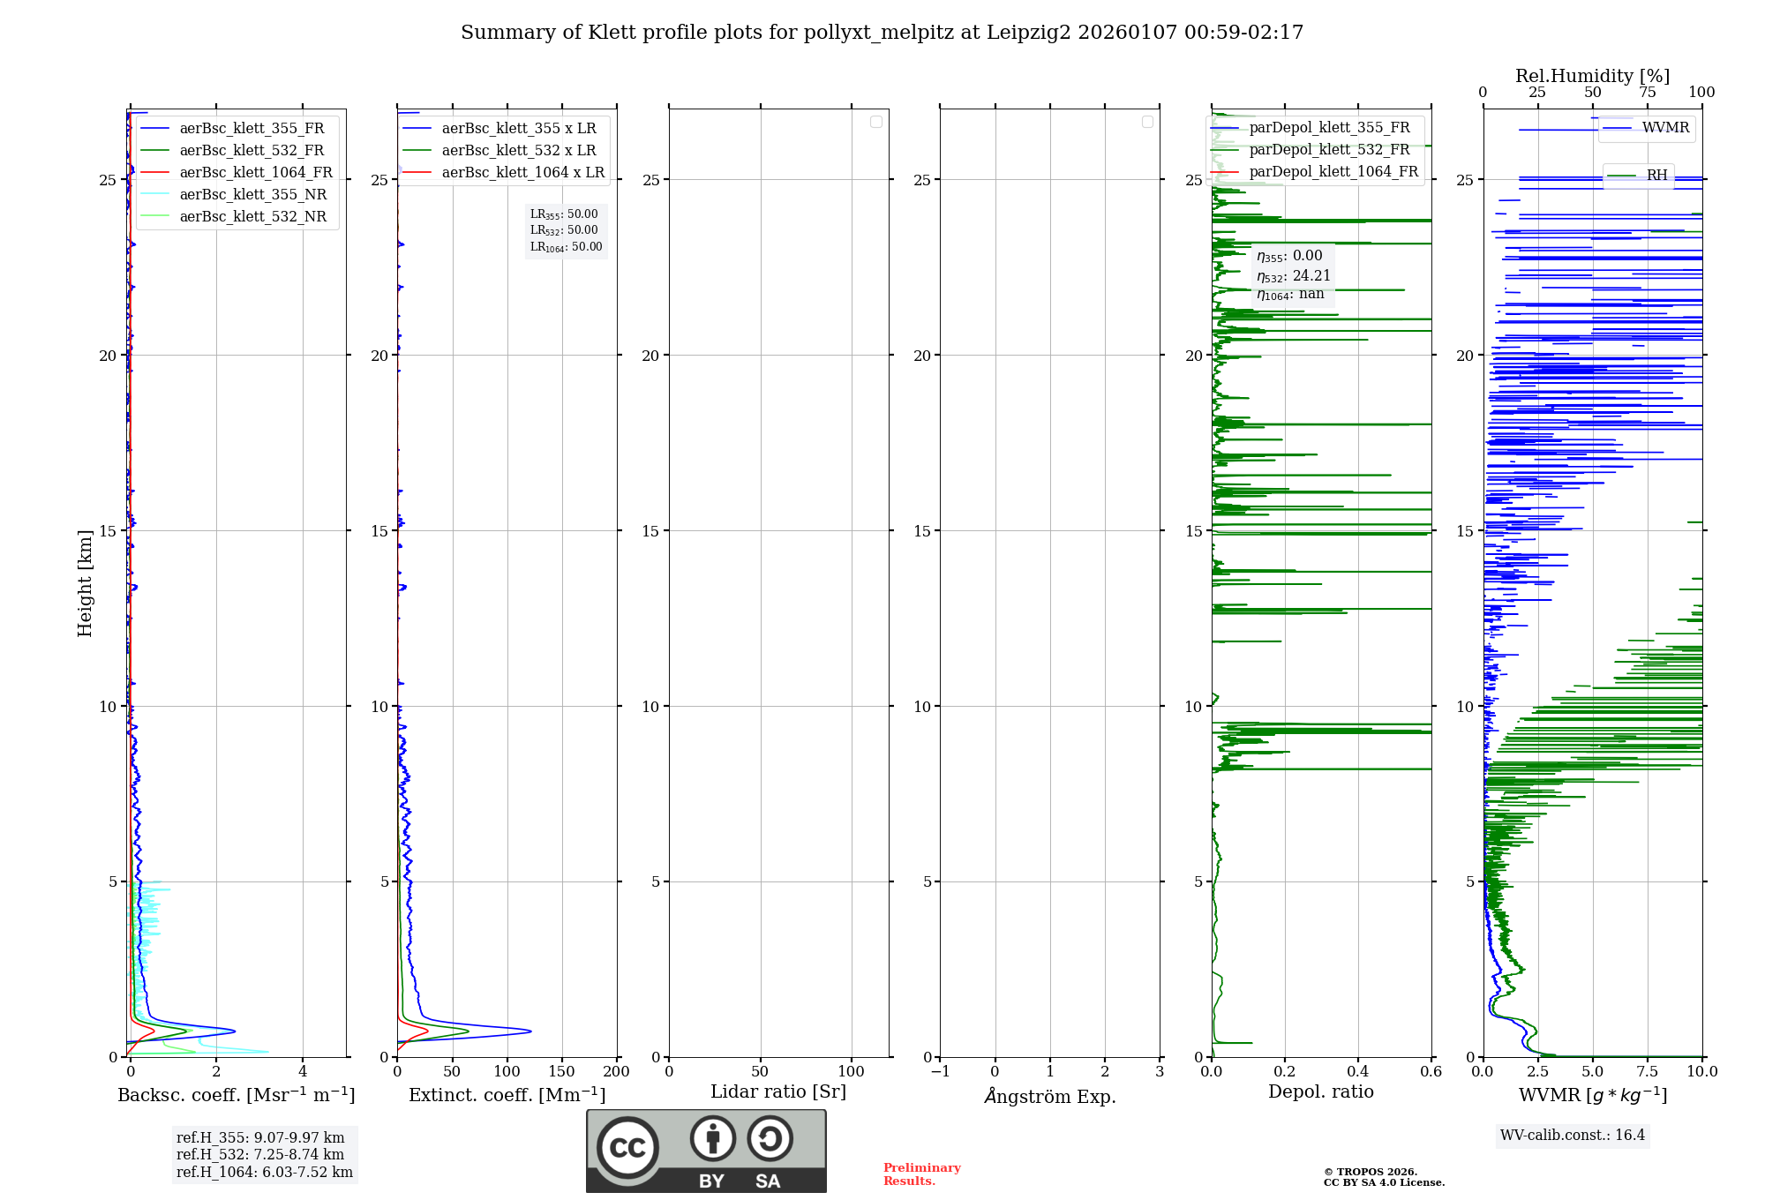The image size is (1765, 1200).
Task: Click the Preliminary Results red text
Action: [921, 1174]
